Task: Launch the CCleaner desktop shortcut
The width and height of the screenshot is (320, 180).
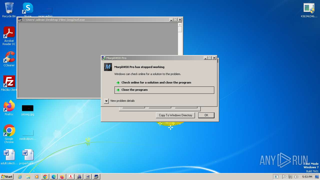Action: click(9, 59)
